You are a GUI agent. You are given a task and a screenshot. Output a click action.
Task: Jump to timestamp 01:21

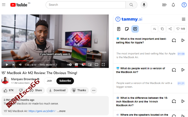(x=181, y=83)
